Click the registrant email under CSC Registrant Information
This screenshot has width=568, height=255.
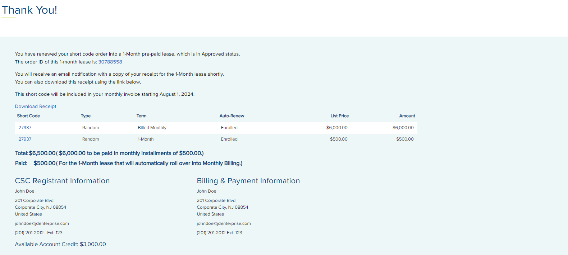pos(42,223)
